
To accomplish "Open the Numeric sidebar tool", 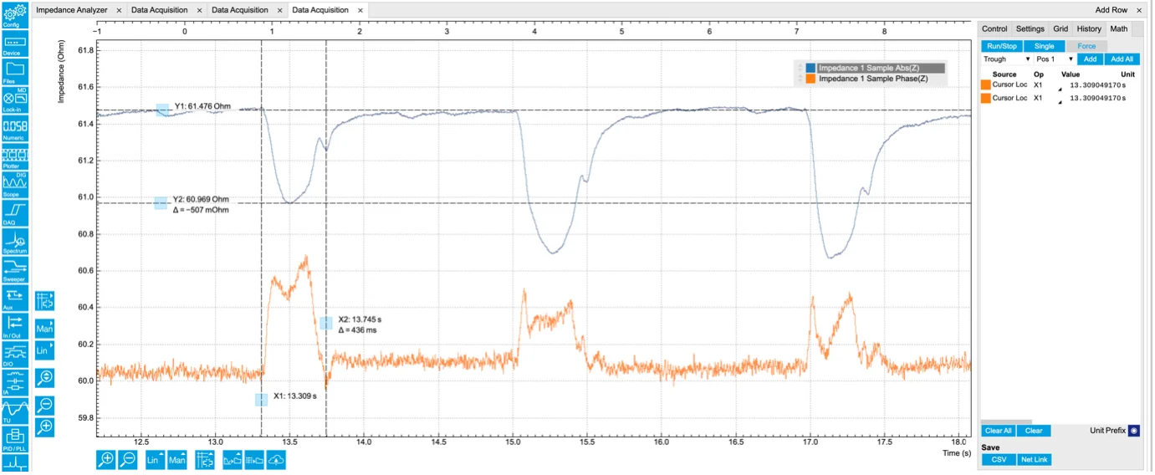I will coord(15,129).
